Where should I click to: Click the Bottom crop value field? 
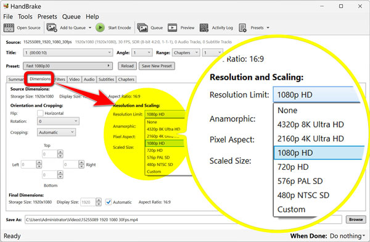(50, 175)
